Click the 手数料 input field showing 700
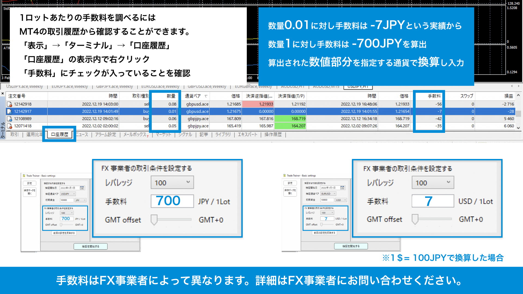This screenshot has height=294, width=523. pos(172,201)
